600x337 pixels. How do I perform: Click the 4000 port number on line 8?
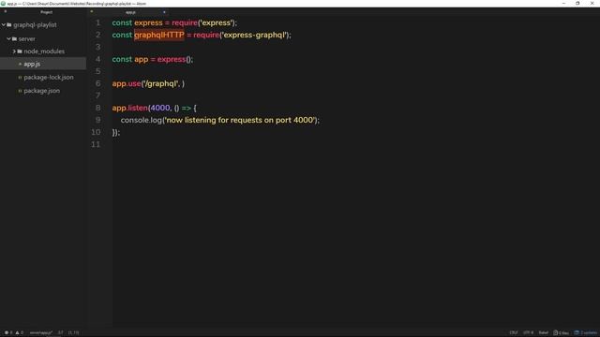[160, 109]
